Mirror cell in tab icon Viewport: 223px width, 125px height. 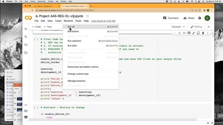198,33
